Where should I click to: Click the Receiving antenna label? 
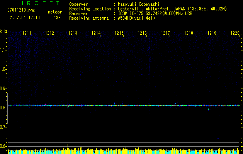89,18
